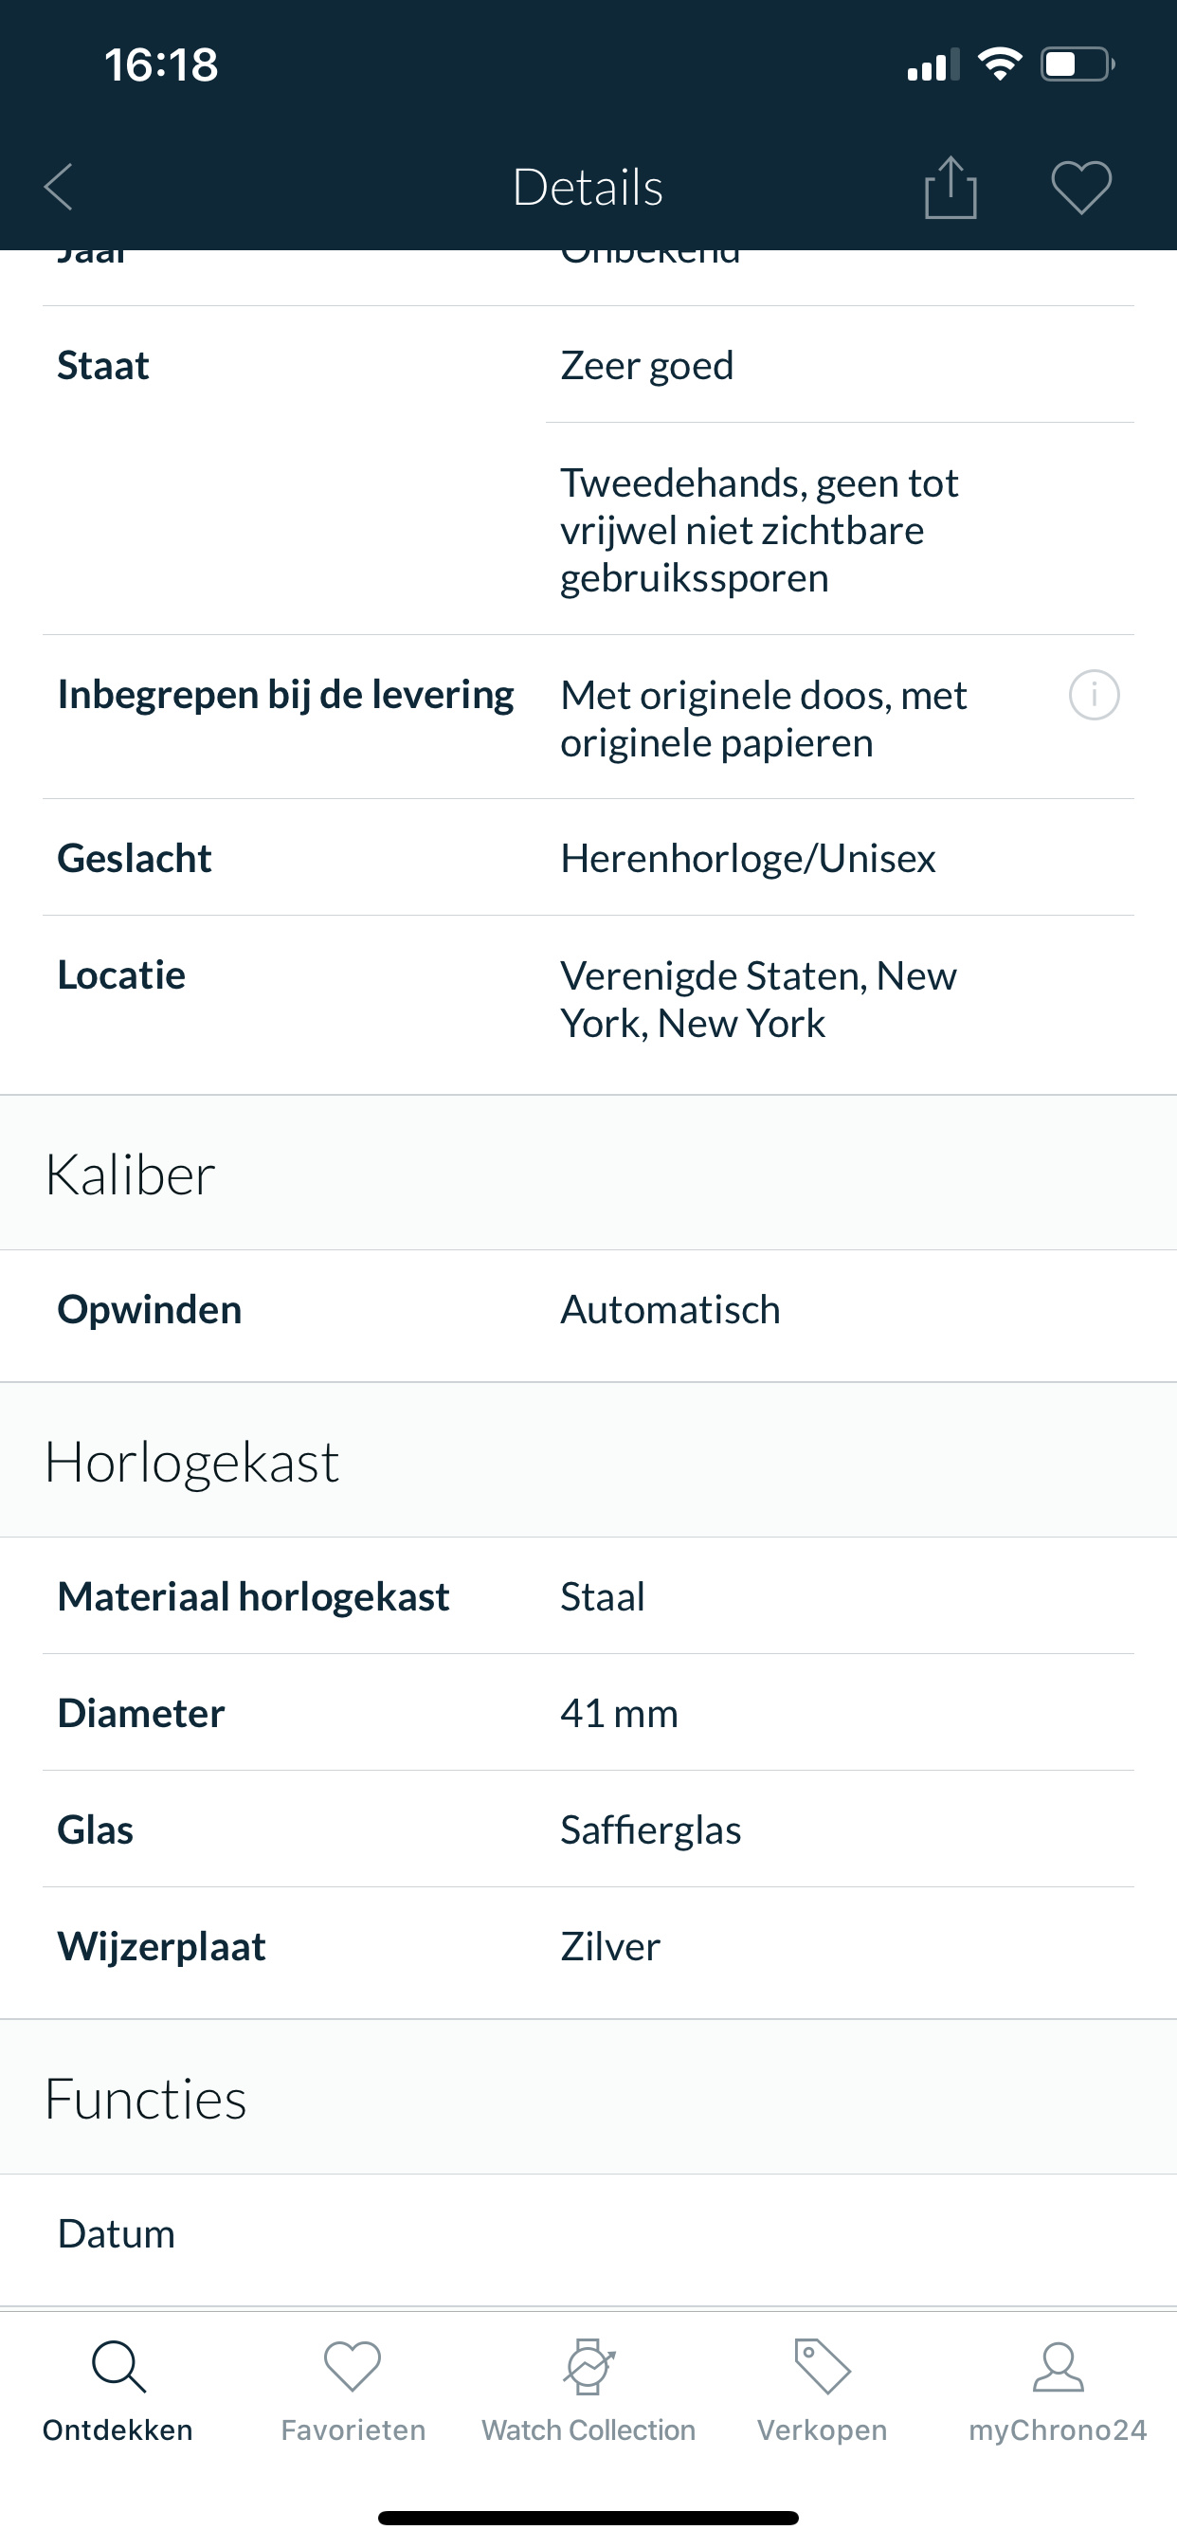Tap the Kaliber section header
This screenshot has width=1177, height=2548.
588,1174
